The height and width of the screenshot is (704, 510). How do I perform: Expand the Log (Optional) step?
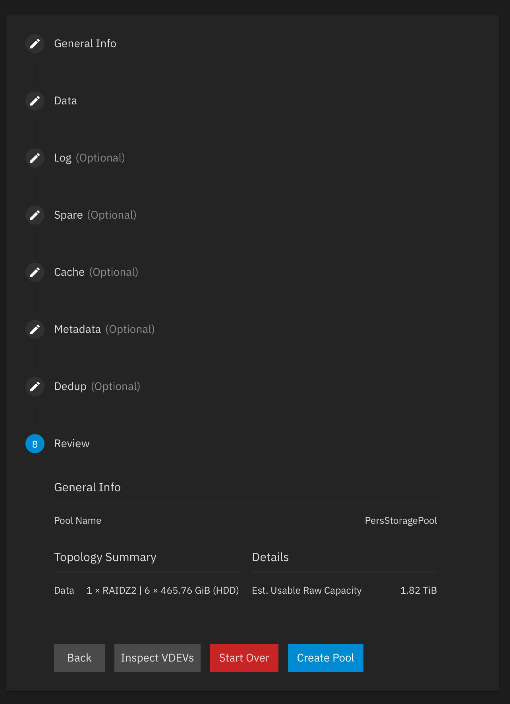(x=89, y=158)
